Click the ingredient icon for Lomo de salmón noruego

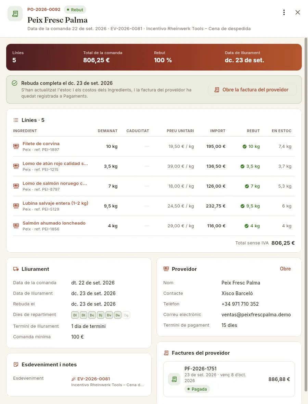coord(16,186)
